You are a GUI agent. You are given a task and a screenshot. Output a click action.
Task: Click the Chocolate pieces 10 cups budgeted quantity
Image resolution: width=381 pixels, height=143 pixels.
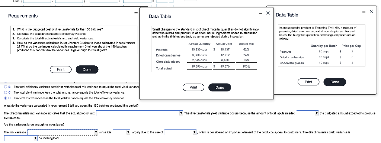coord(324,63)
